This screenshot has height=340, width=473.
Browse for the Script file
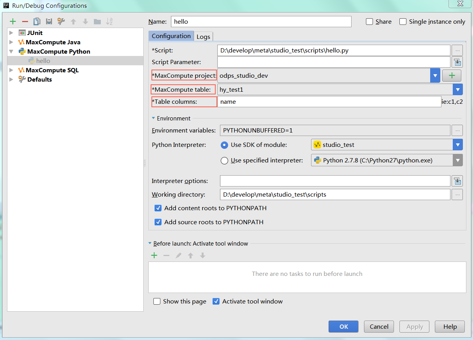pyautogui.click(x=457, y=51)
